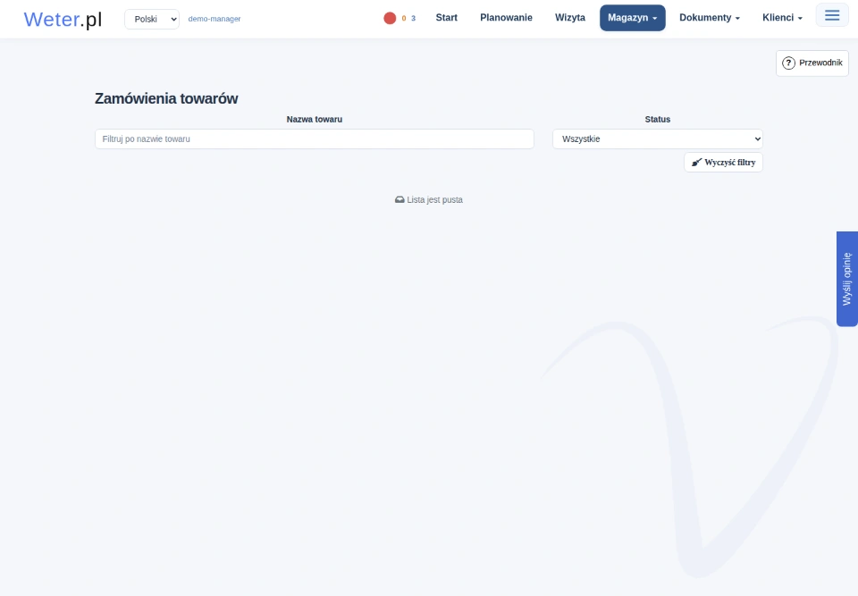Expand the Magazyn dropdown menu
The height and width of the screenshot is (596, 858).
(633, 18)
